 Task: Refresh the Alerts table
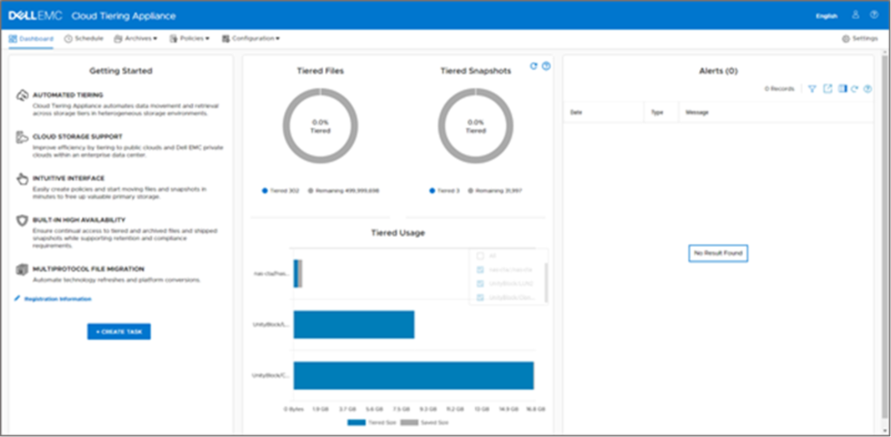coord(855,89)
